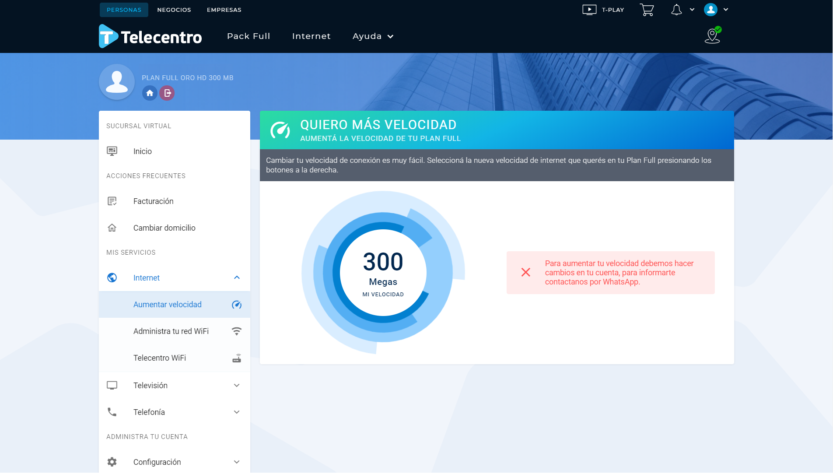Open Cambiar domicilio
This screenshot has width=833, height=474.
click(175, 228)
